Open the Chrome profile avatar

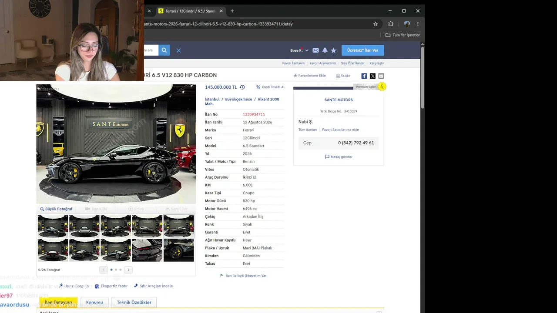tap(407, 24)
